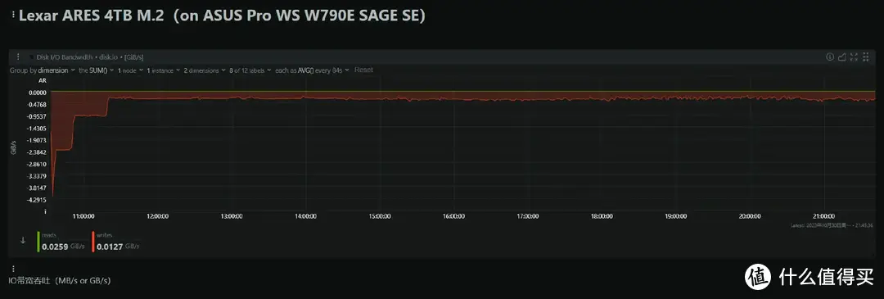
Task: Open the SUM() aggregation dropdown
Action: tap(97, 70)
